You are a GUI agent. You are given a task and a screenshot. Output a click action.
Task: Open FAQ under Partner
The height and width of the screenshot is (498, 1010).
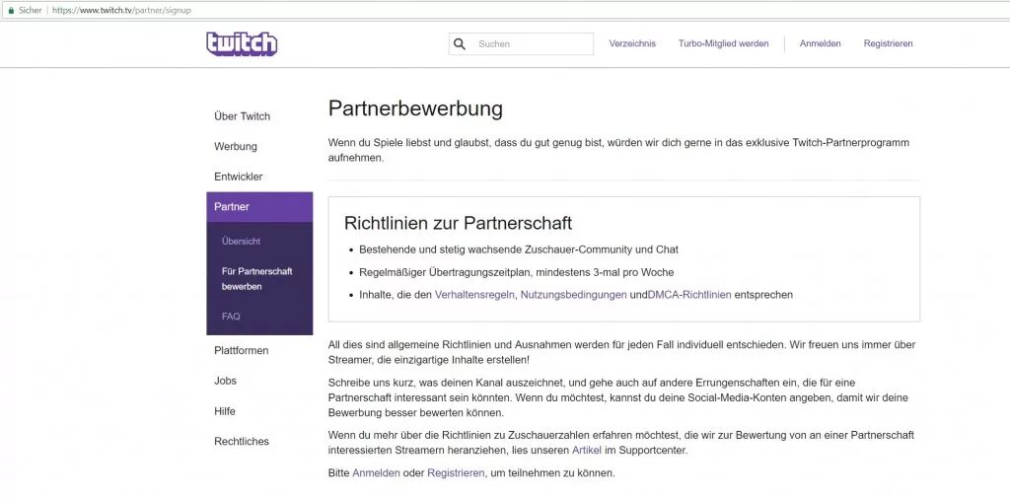231,317
